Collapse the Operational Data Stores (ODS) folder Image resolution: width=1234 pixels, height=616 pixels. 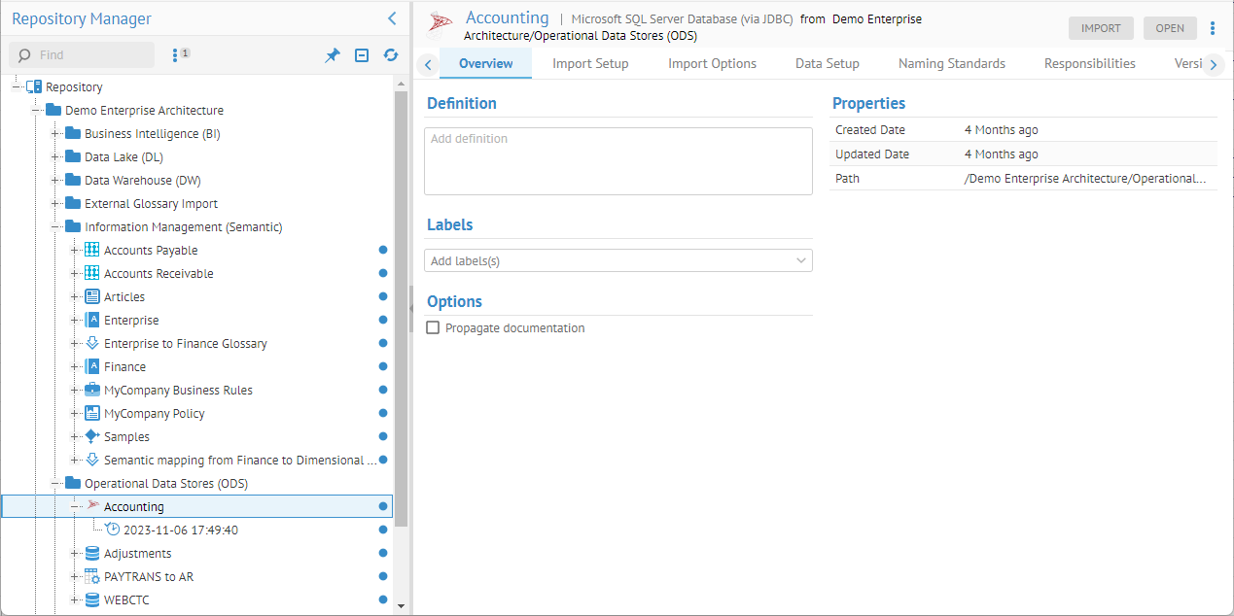(x=55, y=484)
